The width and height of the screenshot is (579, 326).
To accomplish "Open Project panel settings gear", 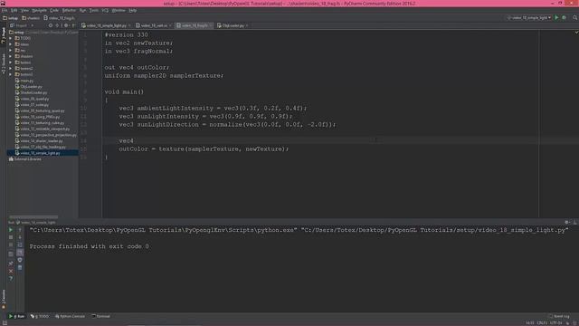I will [66, 25].
